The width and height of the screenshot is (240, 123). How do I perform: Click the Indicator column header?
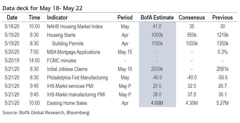point(57,18)
